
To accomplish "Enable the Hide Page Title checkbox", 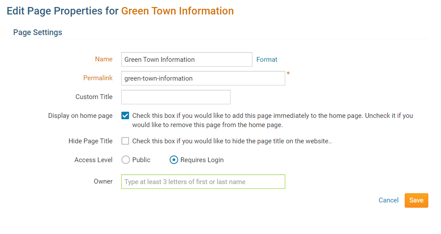I will pos(126,141).
